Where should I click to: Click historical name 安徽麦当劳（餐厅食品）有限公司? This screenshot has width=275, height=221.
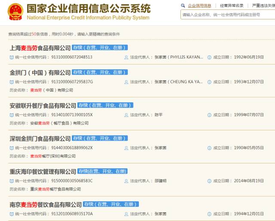coord(59,123)
